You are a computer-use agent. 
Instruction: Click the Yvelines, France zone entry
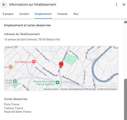pyautogui.click(x=14, y=108)
